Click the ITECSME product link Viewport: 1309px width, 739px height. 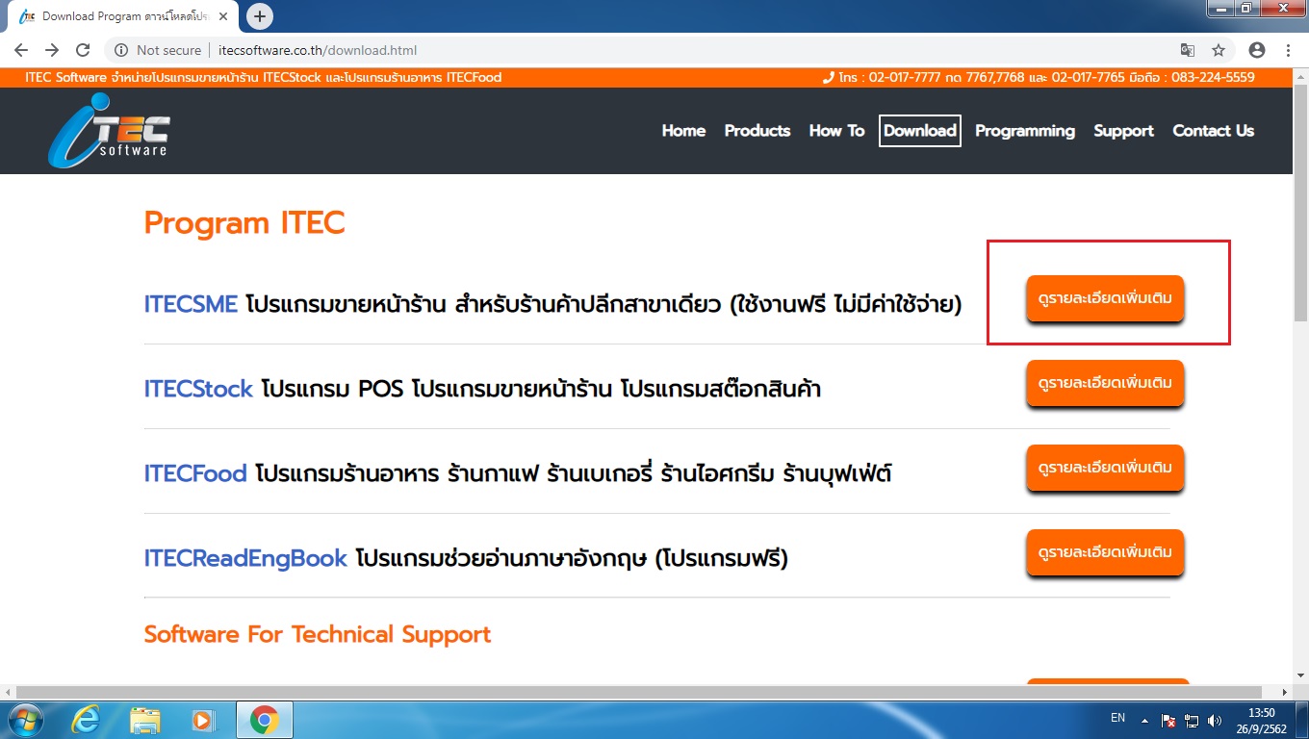191,304
